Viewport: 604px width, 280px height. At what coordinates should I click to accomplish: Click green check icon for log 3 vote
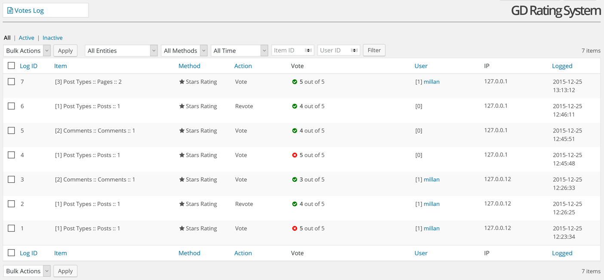[294, 180]
